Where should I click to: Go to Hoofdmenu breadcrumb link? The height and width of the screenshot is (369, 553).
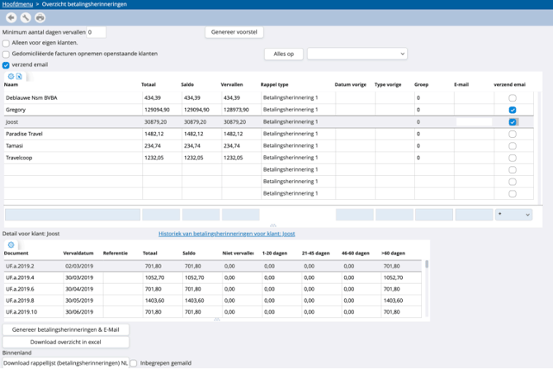tap(20, 4)
